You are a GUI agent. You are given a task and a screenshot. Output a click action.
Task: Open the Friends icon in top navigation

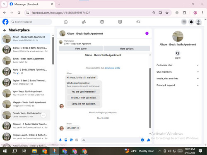84,22
